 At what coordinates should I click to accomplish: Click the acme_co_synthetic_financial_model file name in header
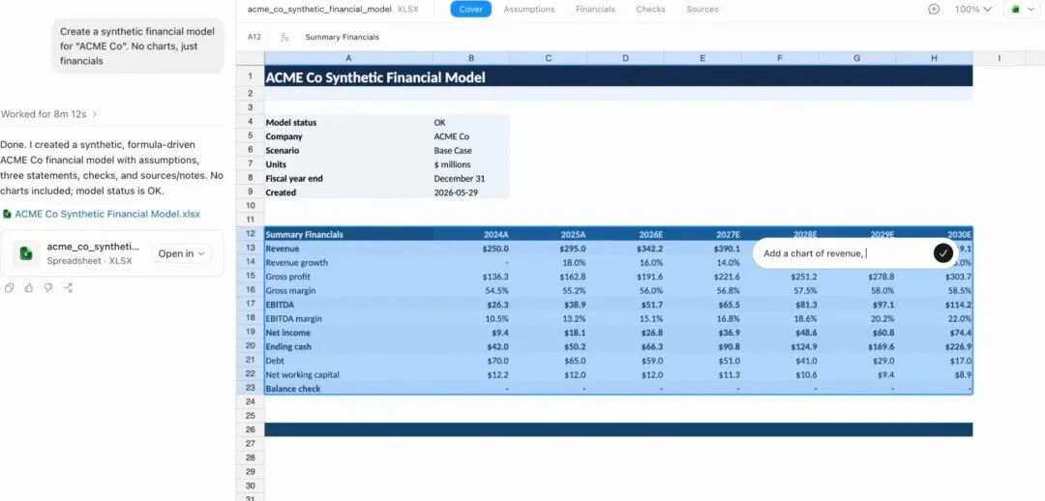pyautogui.click(x=319, y=10)
